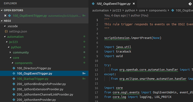Click the GitLens 'You, 4 days ago' code lens
The width and height of the screenshot is (193, 102).
tap(115, 15)
